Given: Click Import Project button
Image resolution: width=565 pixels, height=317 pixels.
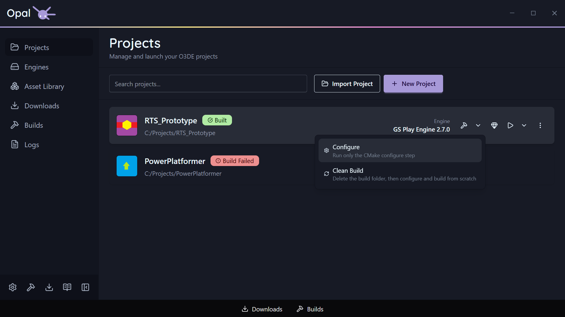Looking at the screenshot, I should 347,84.
